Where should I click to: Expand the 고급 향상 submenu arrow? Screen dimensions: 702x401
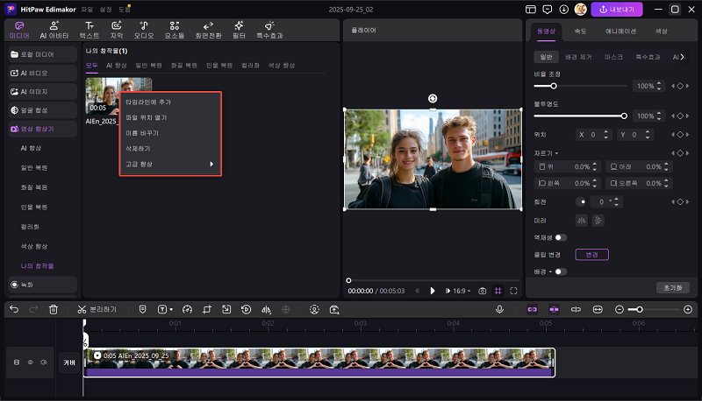point(211,164)
